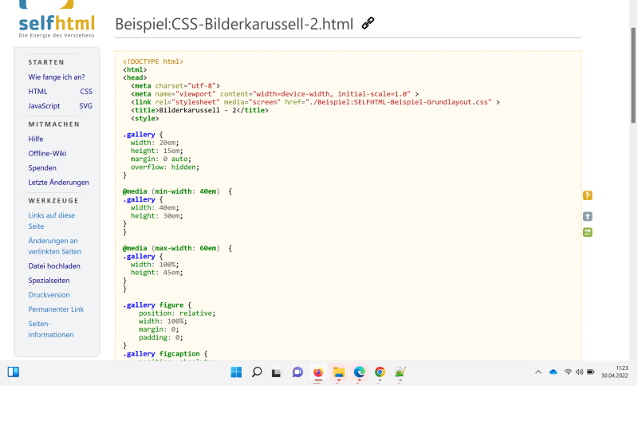Open Microsoft Edge from the taskbar
The height and width of the screenshot is (425, 638).
tap(360, 372)
